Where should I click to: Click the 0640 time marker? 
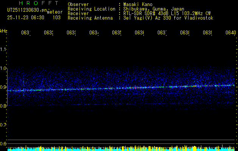click(x=231, y=33)
